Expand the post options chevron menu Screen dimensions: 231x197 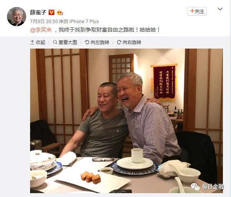(x=220, y=9)
